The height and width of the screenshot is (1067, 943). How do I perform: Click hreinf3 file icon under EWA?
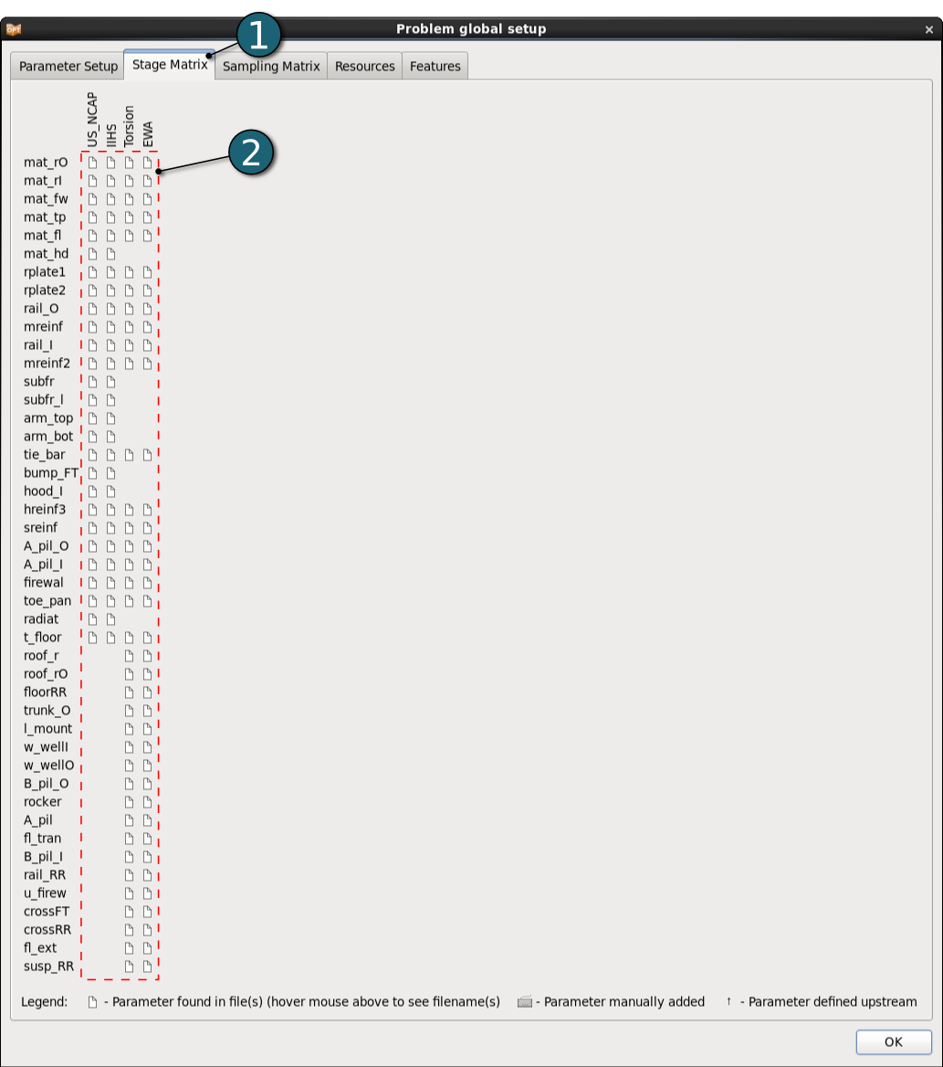[x=148, y=510]
